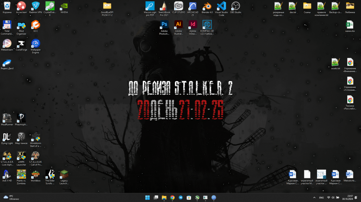
Task: Open Microsoft Store from taskbar
Action: (189, 197)
